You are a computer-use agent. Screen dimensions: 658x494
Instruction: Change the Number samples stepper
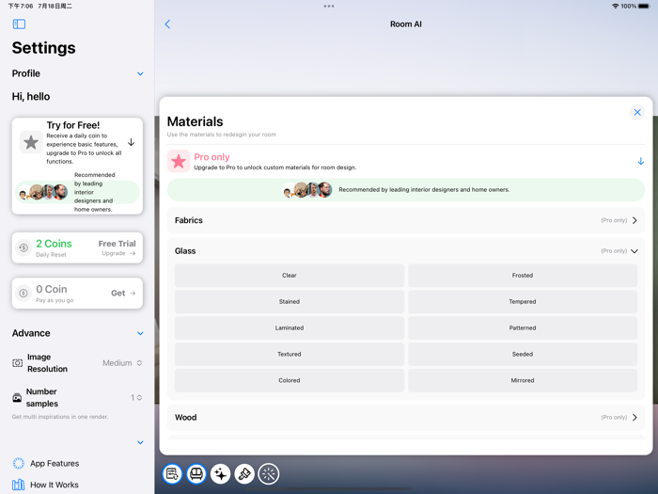tap(136, 397)
